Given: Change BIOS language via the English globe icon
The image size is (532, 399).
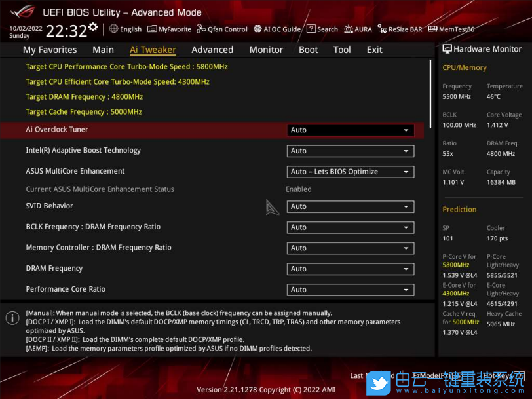Looking at the screenshot, I should (x=125, y=29).
